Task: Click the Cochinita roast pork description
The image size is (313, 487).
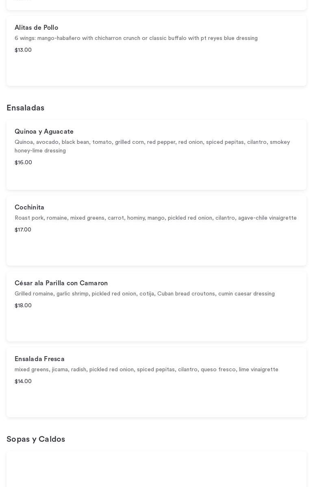Action: (156, 218)
